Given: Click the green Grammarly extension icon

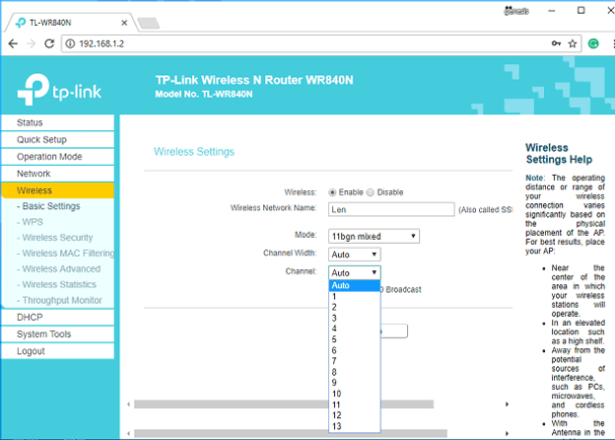Looking at the screenshot, I should point(593,43).
